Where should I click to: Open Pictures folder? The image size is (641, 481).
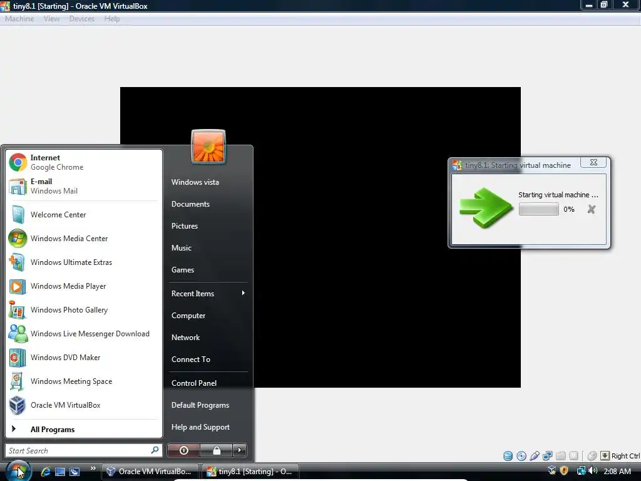pyautogui.click(x=185, y=226)
